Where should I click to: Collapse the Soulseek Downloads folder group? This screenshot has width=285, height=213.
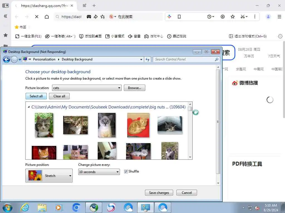29,107
